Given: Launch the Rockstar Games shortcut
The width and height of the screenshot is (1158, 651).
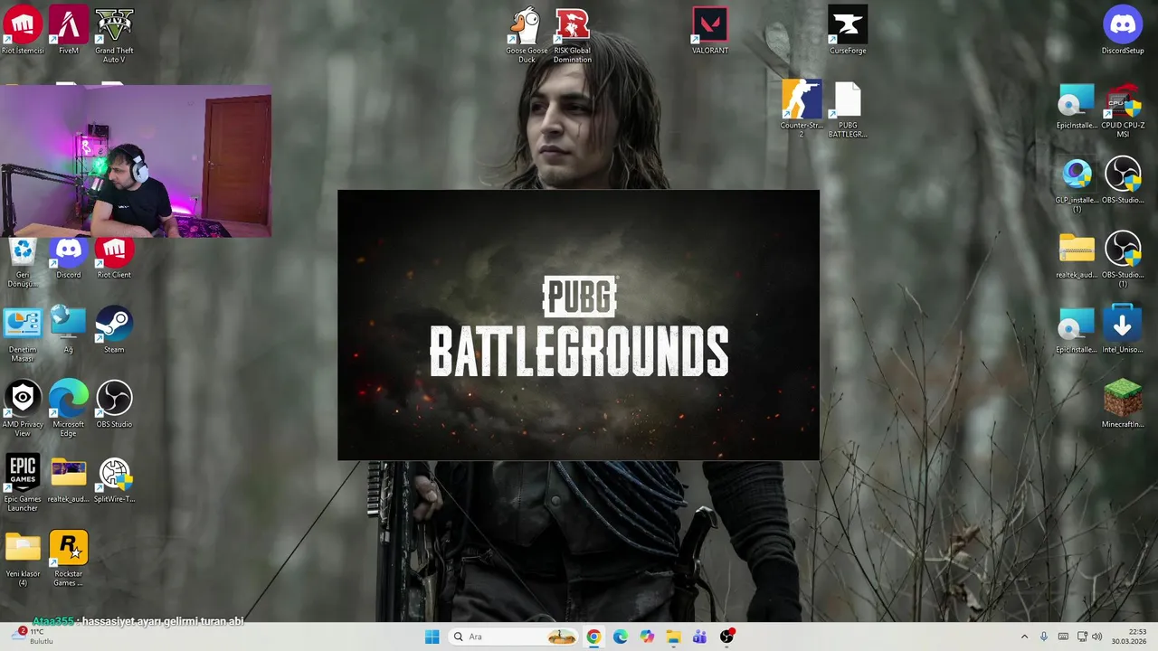Looking at the screenshot, I should click(x=69, y=559).
